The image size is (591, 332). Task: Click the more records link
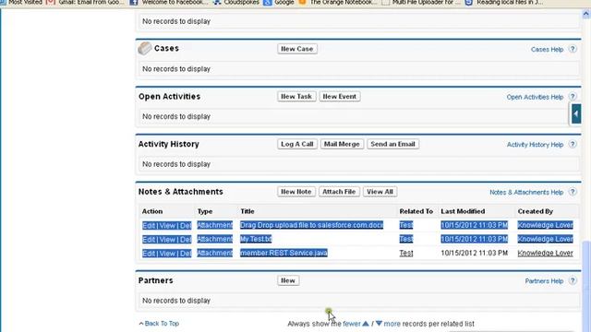click(x=392, y=324)
